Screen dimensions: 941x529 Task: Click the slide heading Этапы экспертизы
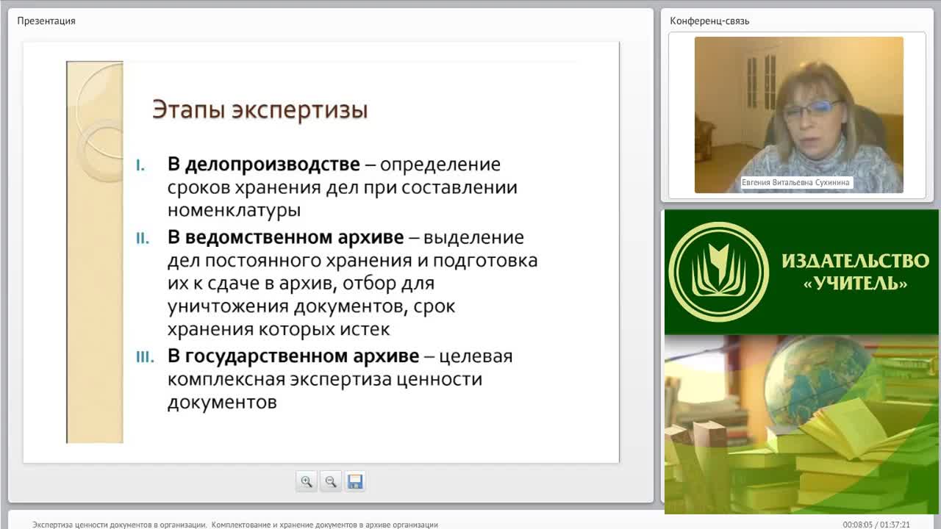[x=260, y=110]
